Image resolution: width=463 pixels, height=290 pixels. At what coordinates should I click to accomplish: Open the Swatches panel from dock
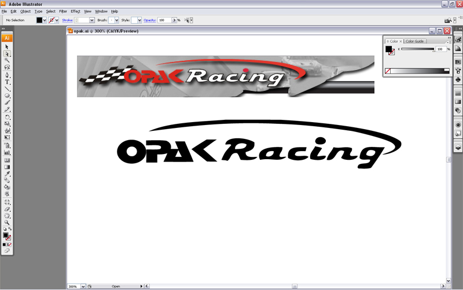(x=458, y=62)
